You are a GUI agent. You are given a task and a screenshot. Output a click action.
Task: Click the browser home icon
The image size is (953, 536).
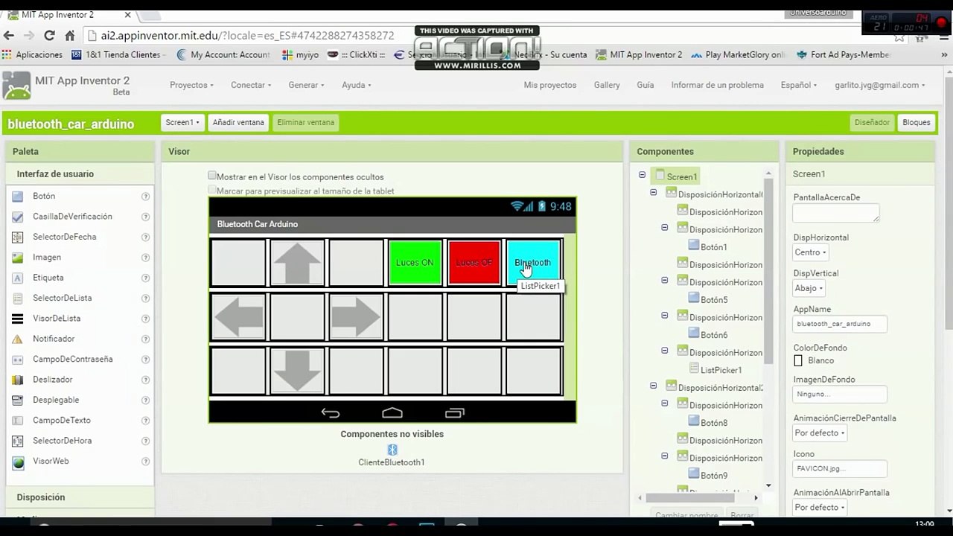69,35
